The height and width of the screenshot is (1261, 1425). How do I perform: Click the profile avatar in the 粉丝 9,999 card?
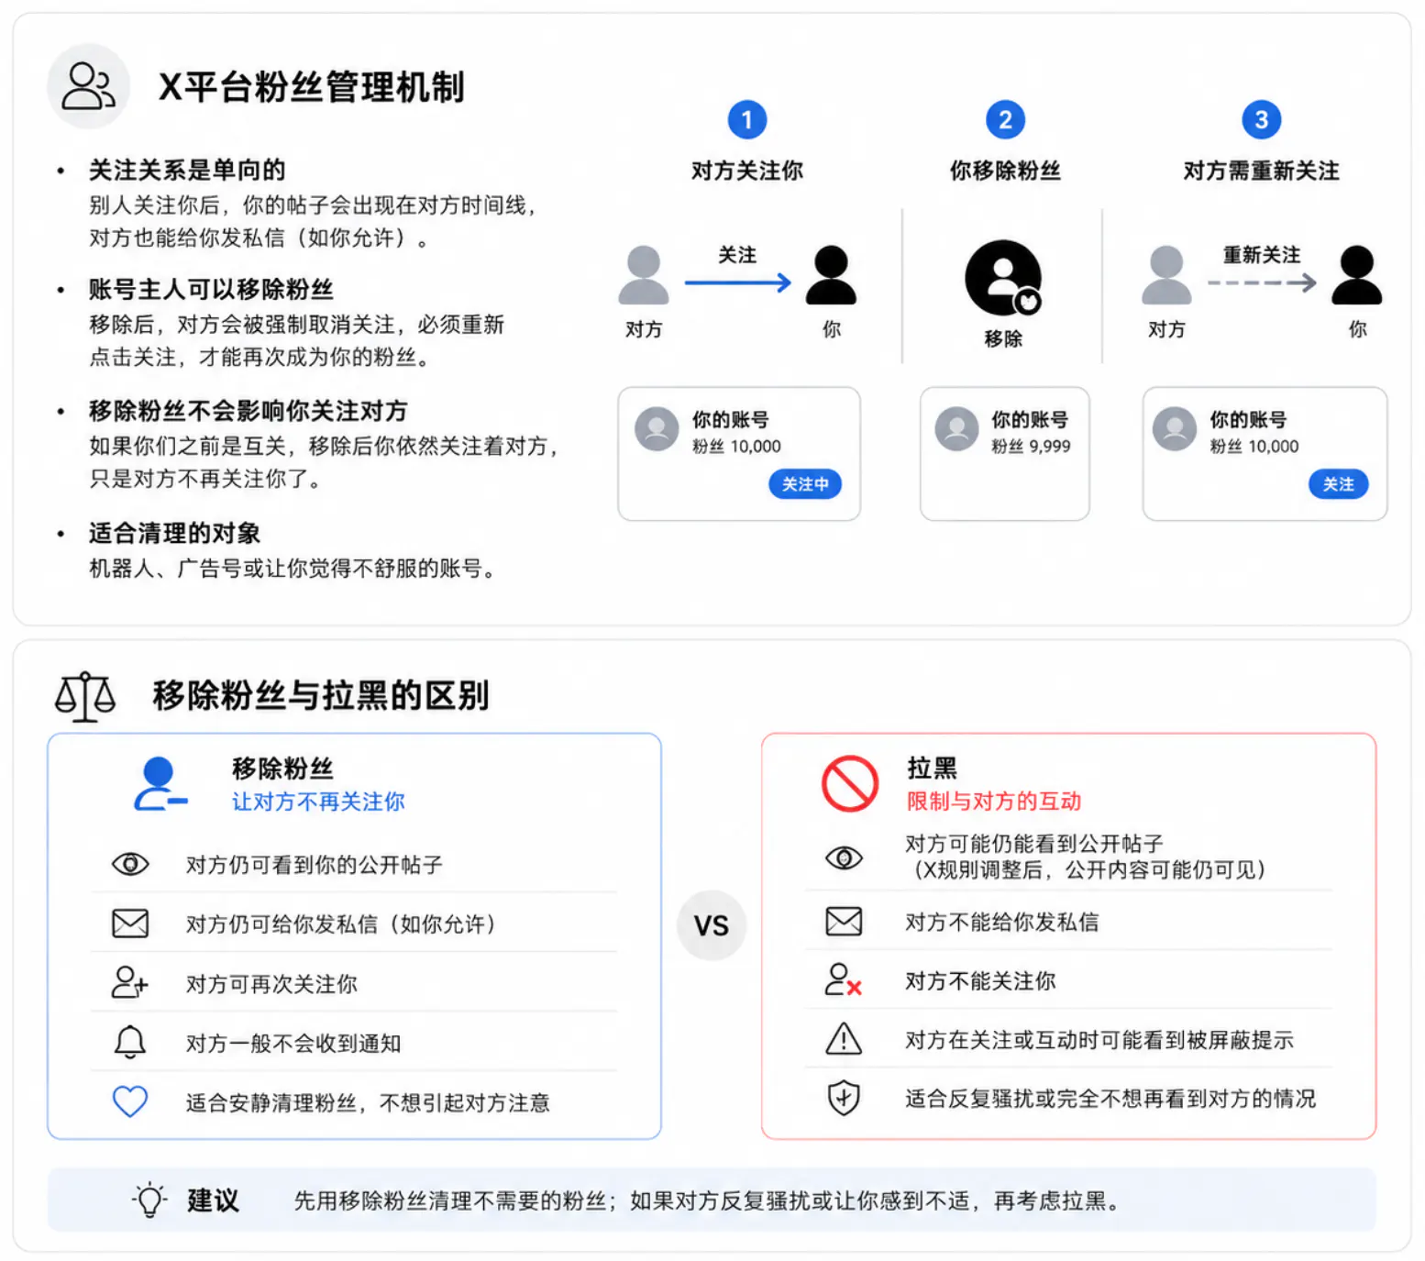pyautogui.click(x=957, y=429)
